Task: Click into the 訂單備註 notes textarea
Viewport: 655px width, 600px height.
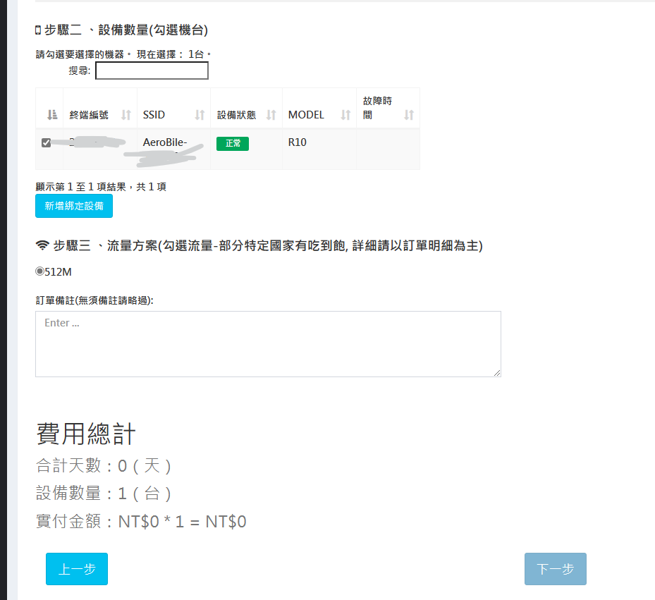Action: pyautogui.click(x=268, y=344)
